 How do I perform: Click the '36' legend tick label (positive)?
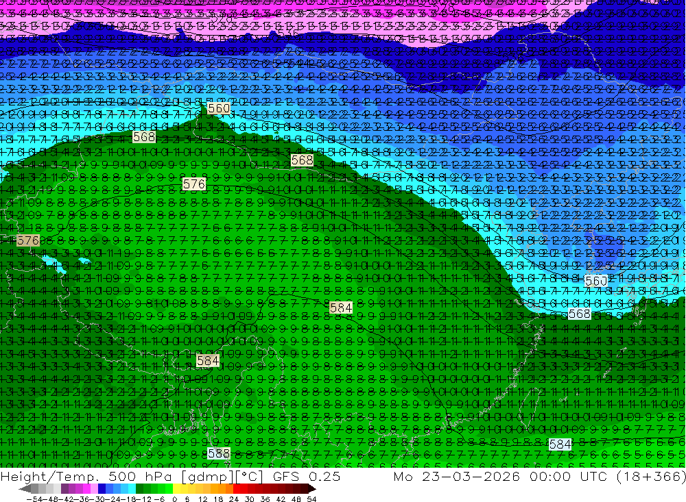pos(265,499)
